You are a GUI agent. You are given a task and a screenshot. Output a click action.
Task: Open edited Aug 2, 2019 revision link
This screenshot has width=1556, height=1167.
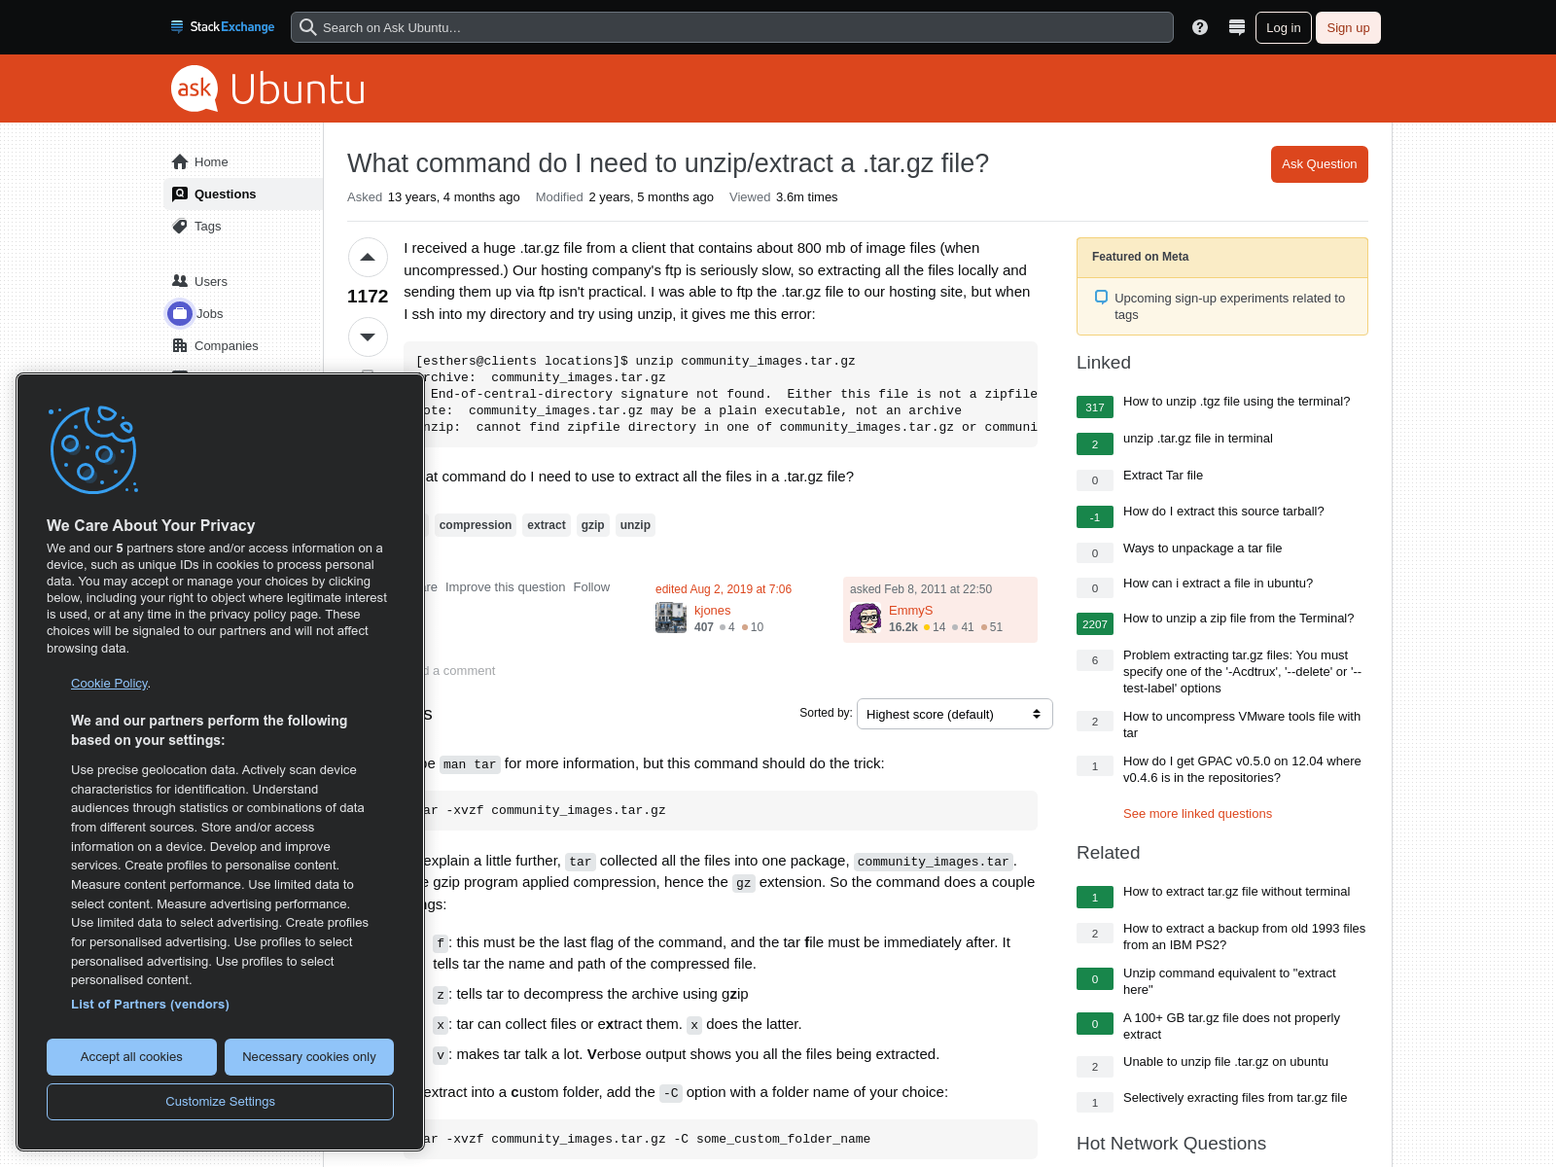coord(724,589)
